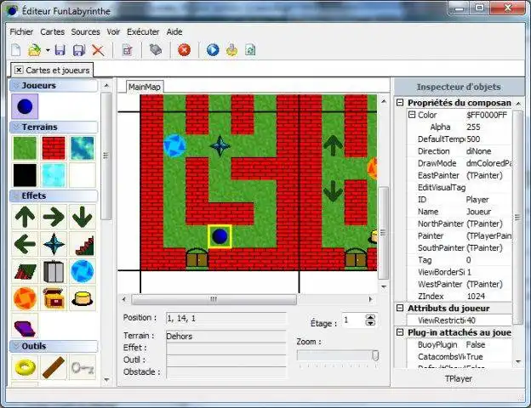531x408 pixels.
Task: Click the yellow hand toolbar icon
Action: point(232,50)
